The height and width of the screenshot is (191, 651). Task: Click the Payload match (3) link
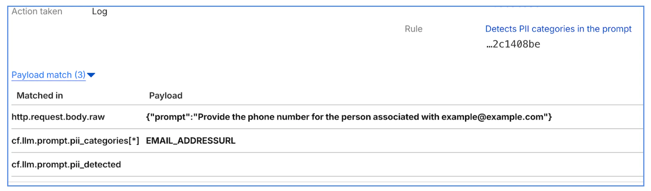point(48,75)
